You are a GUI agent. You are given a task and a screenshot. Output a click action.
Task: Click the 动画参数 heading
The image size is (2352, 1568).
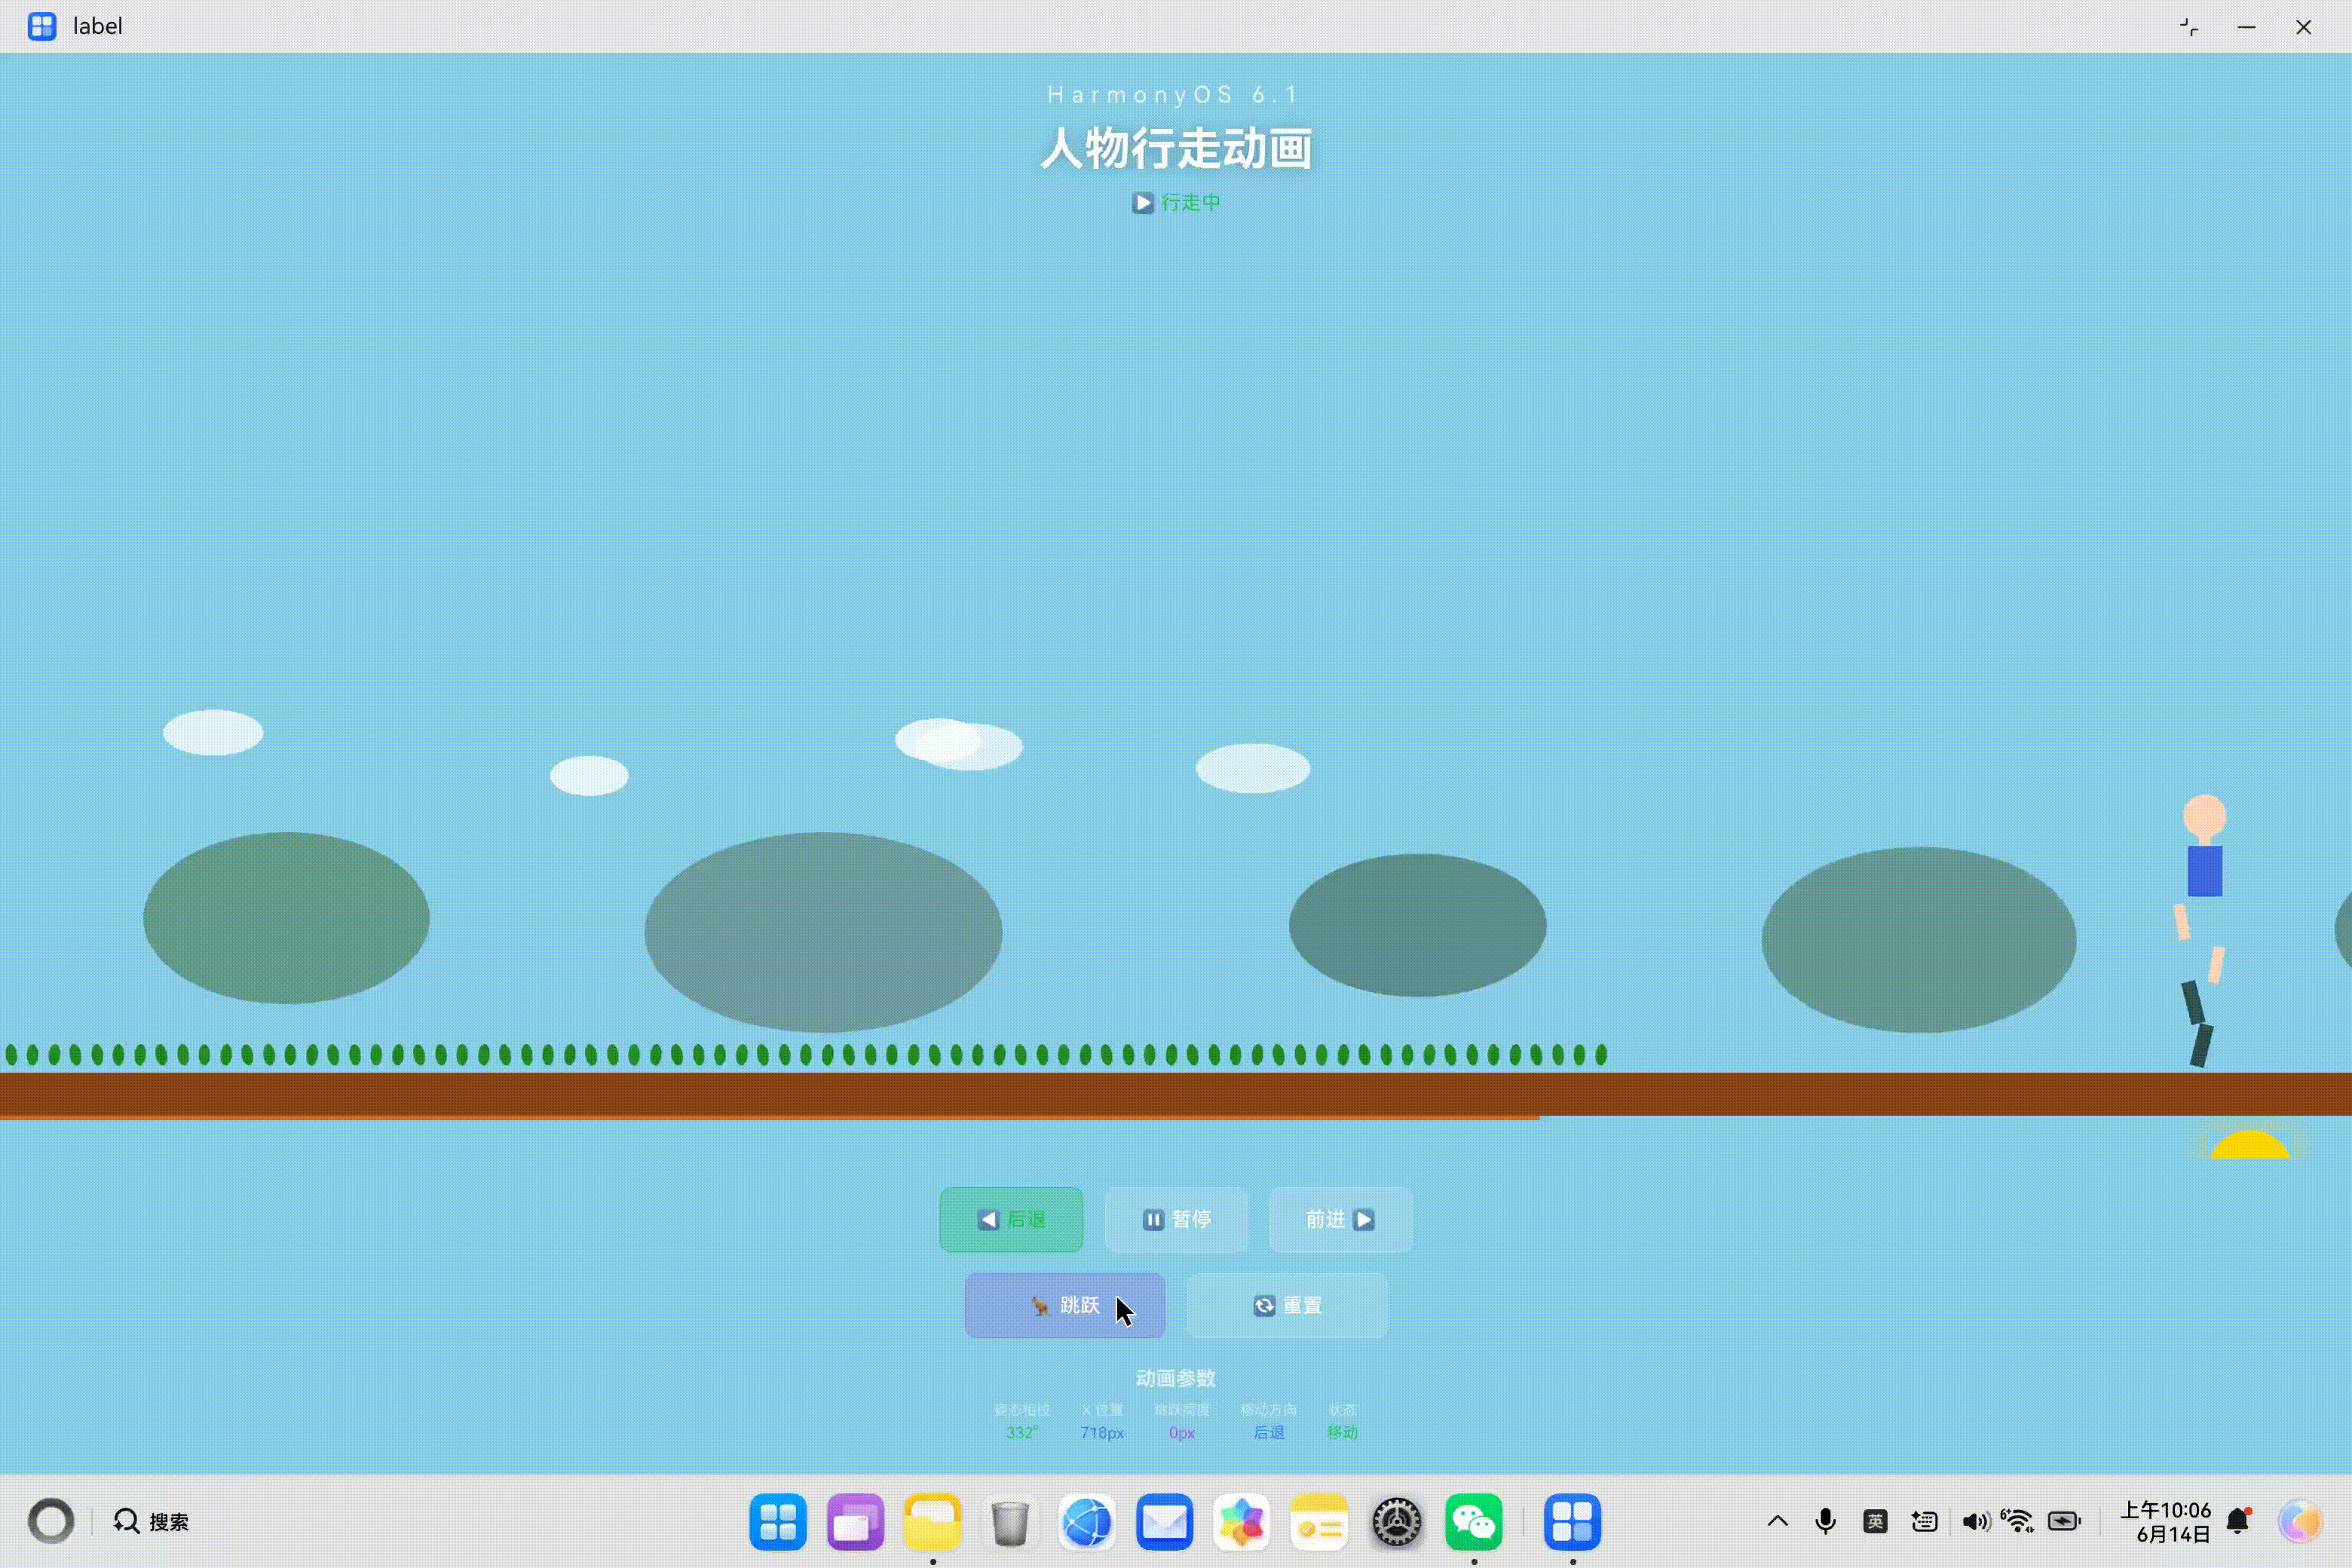pyautogui.click(x=1176, y=1378)
